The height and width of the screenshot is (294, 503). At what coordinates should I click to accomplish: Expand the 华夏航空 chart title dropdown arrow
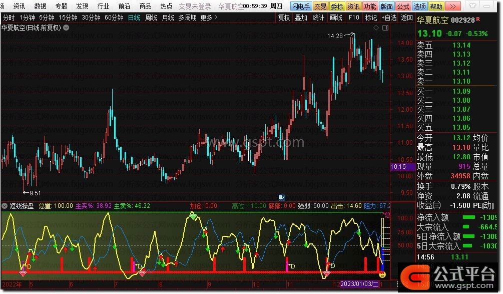pos(66,28)
